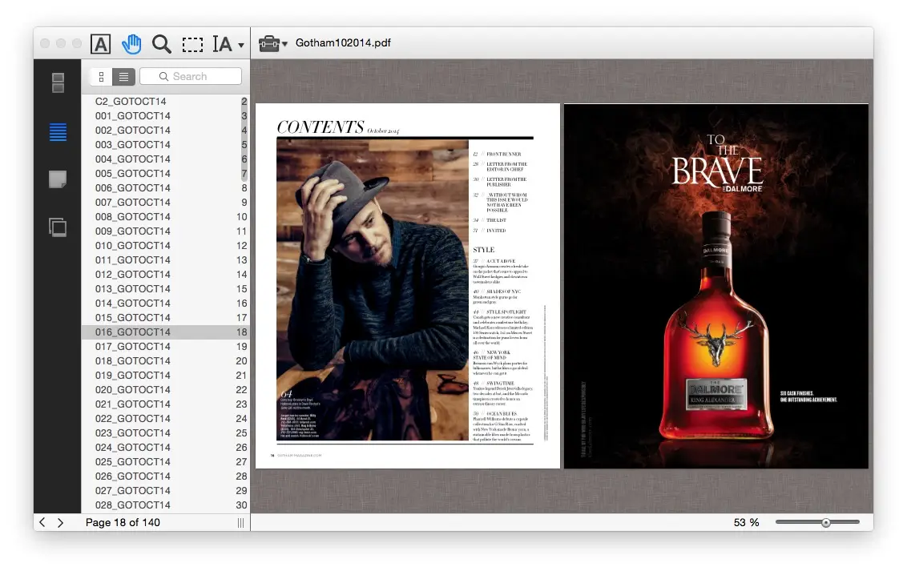Screen dimensions: 907x571
Task: Select outline entry 021_GOTOCT14
Action: click(165, 404)
